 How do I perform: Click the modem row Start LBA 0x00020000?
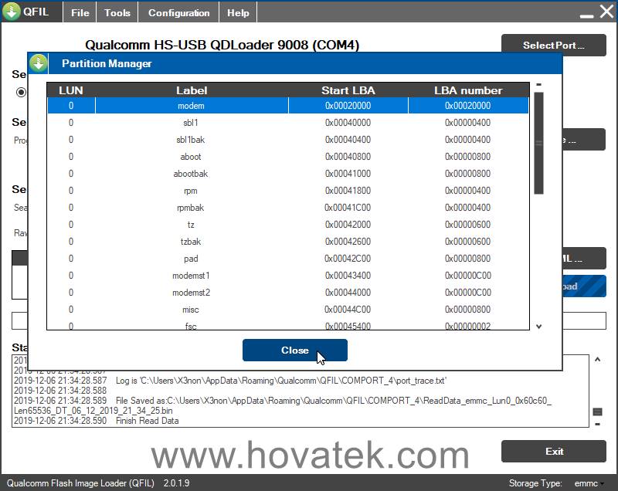[348, 106]
